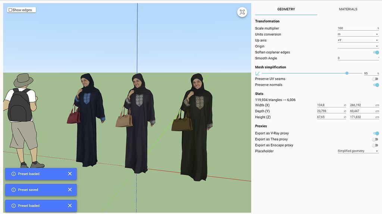Turn on Preserve UV seams

[375, 79]
